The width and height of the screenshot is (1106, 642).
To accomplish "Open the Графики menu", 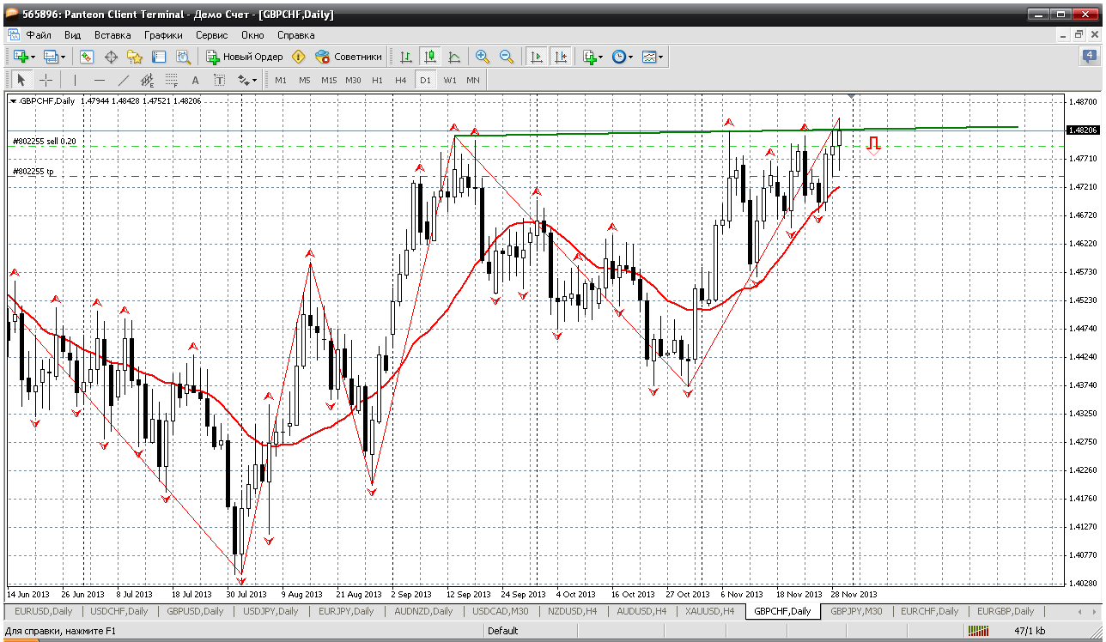I will click(x=163, y=35).
